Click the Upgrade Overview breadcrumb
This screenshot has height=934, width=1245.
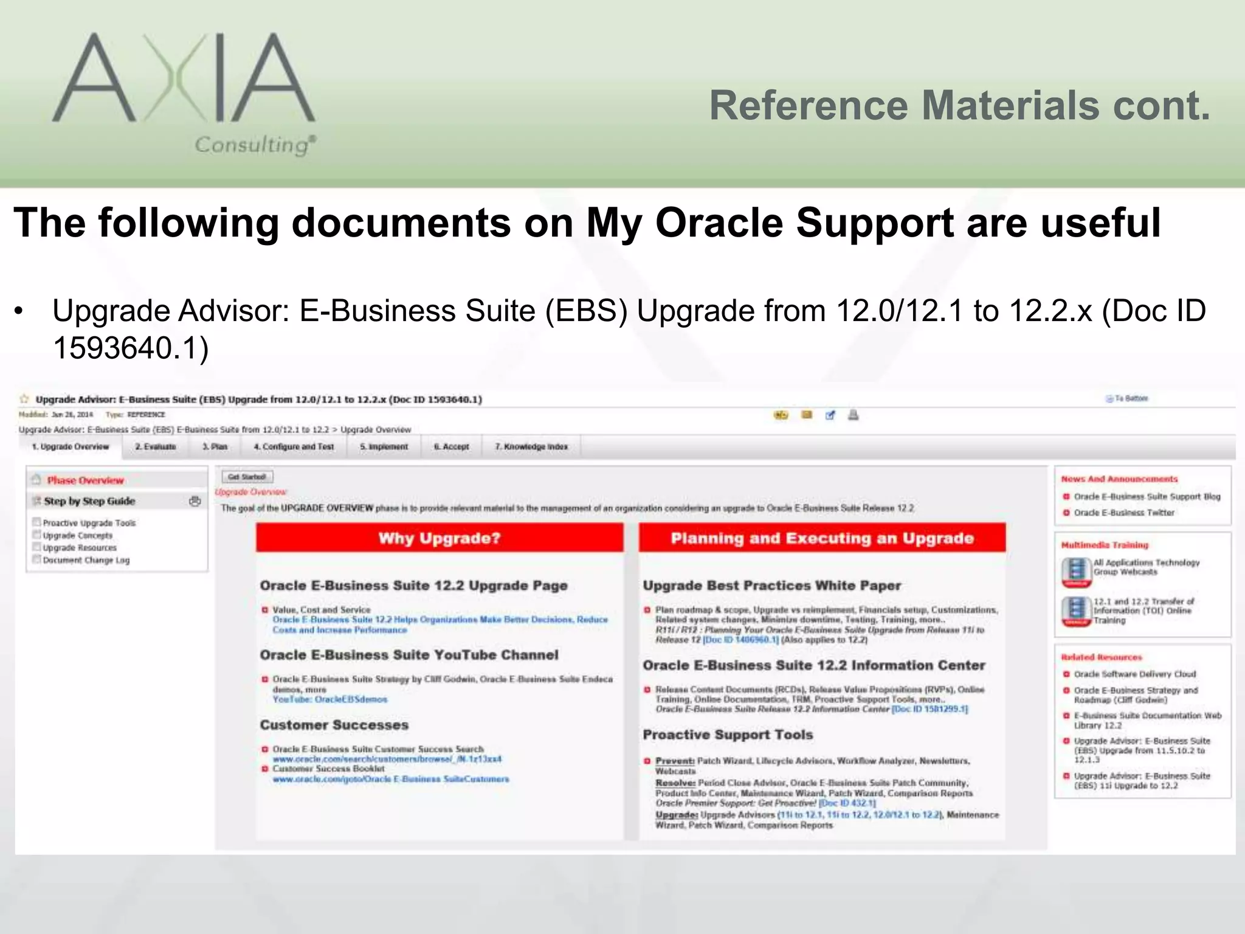pos(376,429)
